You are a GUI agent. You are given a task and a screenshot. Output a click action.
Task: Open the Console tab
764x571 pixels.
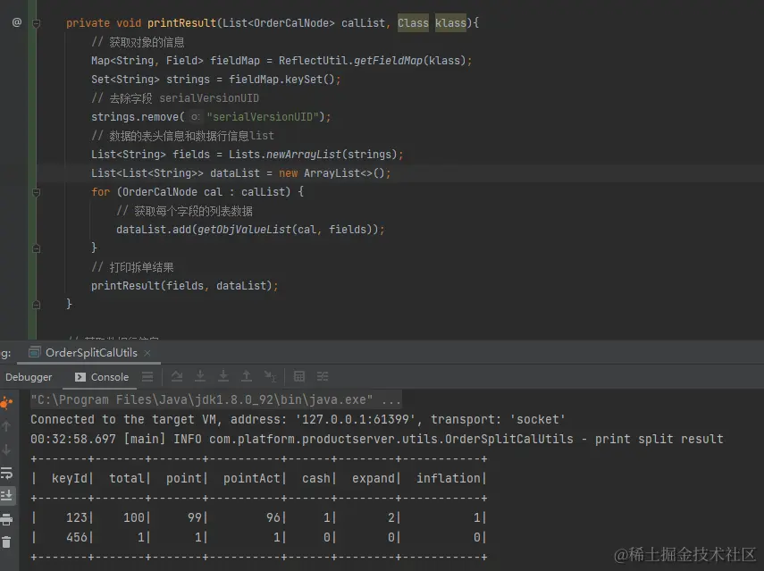tap(103, 377)
